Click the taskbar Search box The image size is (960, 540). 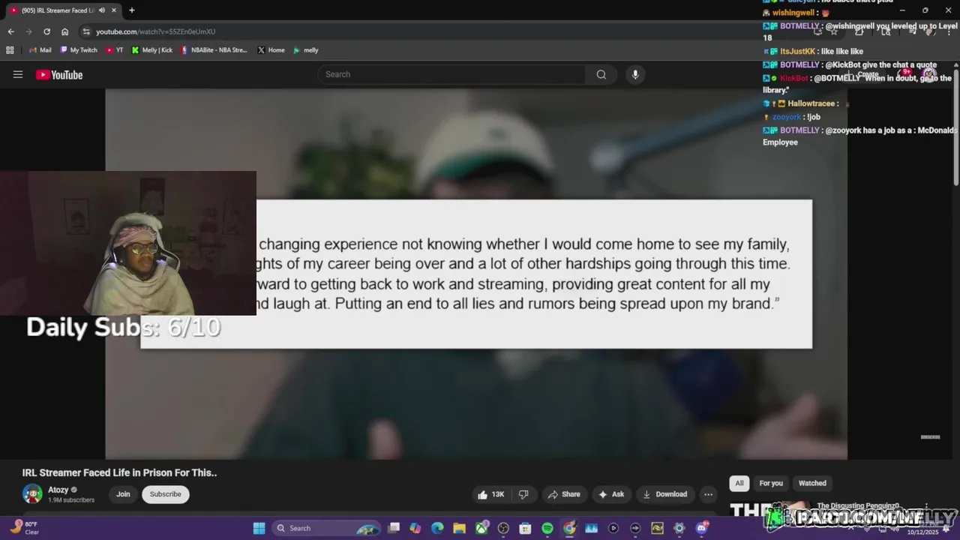tap(327, 528)
